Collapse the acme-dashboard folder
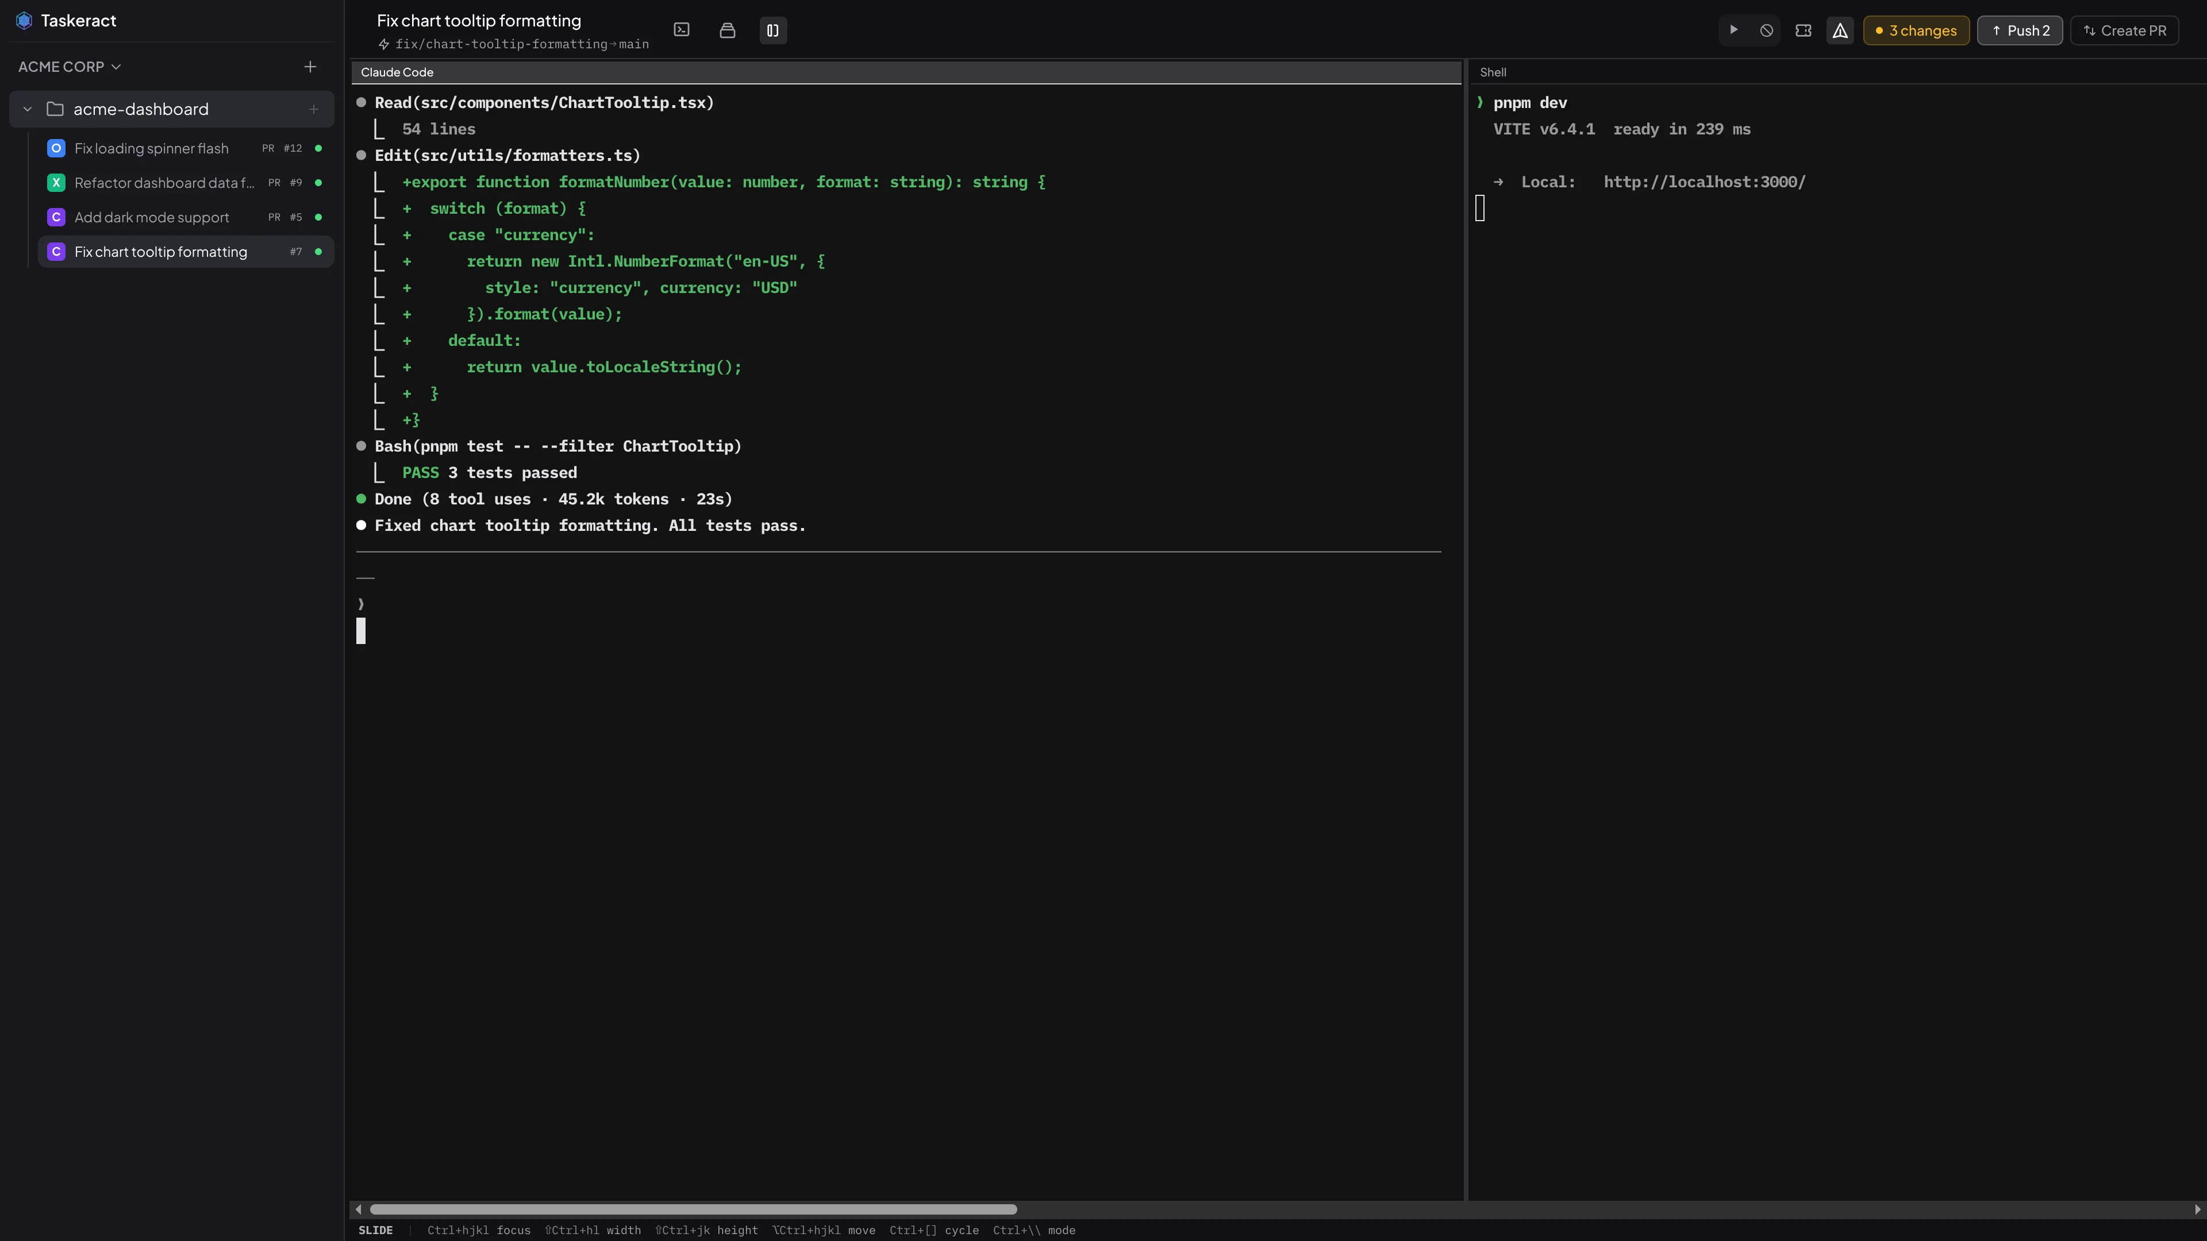This screenshot has width=2207, height=1241. 26,109
